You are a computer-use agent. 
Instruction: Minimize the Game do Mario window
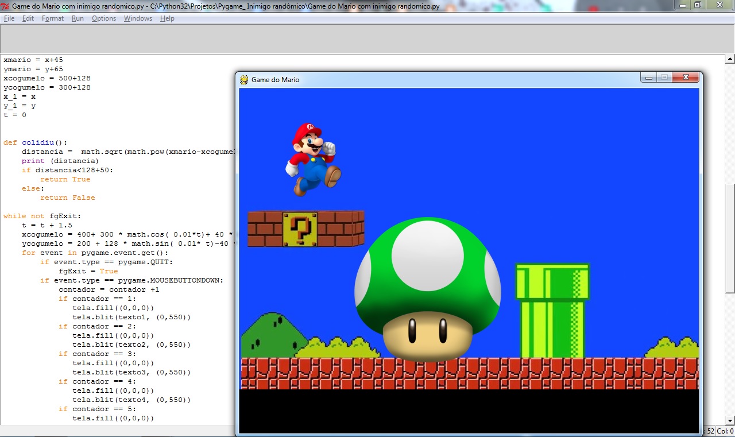(x=649, y=78)
